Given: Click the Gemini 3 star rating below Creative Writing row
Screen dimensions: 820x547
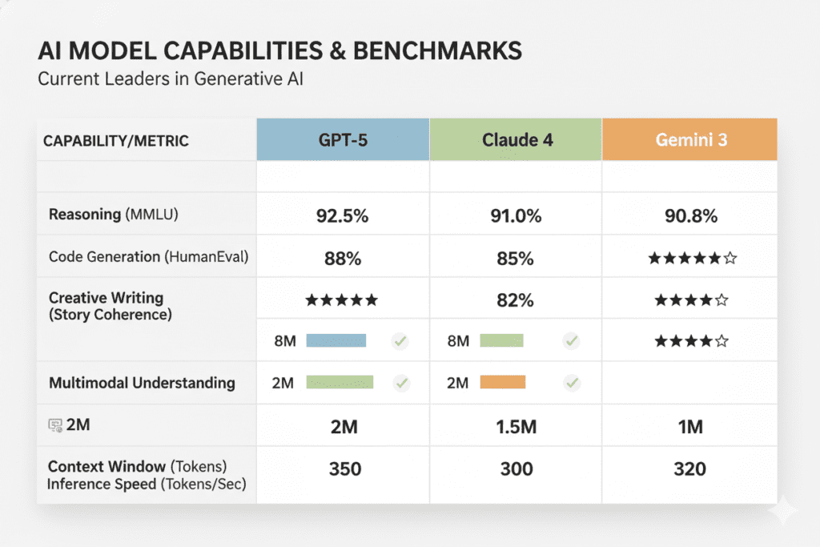Looking at the screenshot, I should 692,341.
